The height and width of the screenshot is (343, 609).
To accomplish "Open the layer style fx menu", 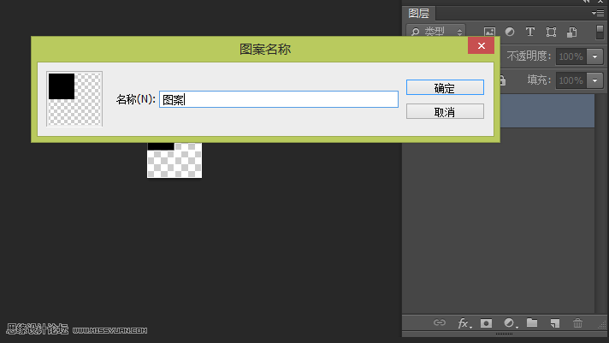I will [464, 323].
